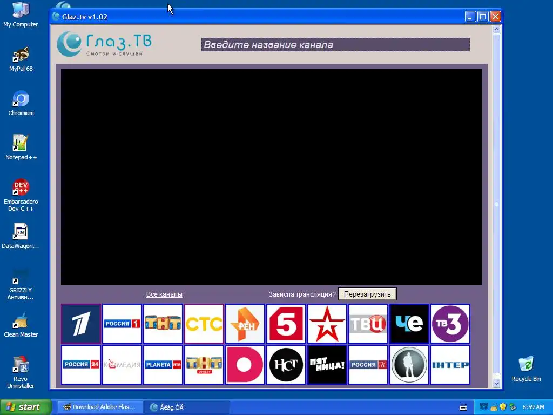Click the Все каналы link

(164, 294)
